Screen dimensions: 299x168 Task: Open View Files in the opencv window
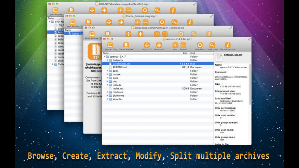click(x=200, y=45)
